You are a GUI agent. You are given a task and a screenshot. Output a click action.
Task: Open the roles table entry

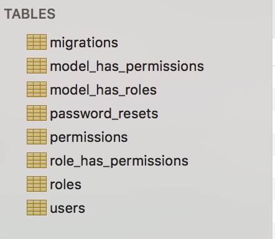(x=65, y=185)
